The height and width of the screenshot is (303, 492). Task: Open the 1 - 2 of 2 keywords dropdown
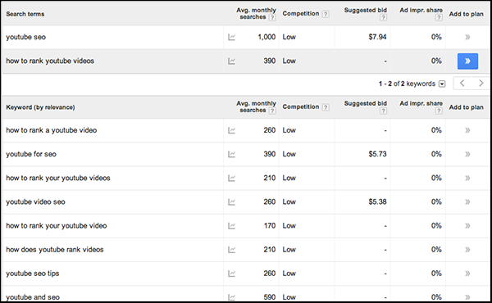442,84
